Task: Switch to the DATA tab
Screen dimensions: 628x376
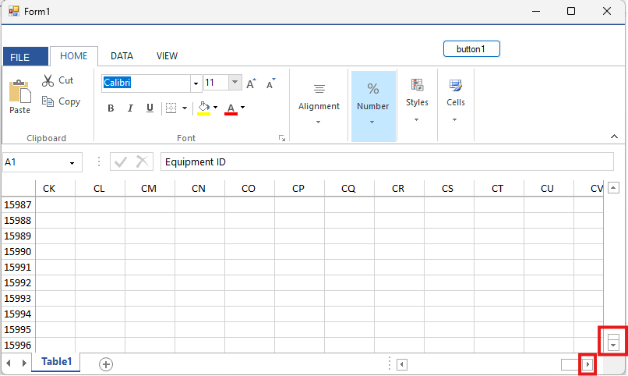Action: coord(122,56)
